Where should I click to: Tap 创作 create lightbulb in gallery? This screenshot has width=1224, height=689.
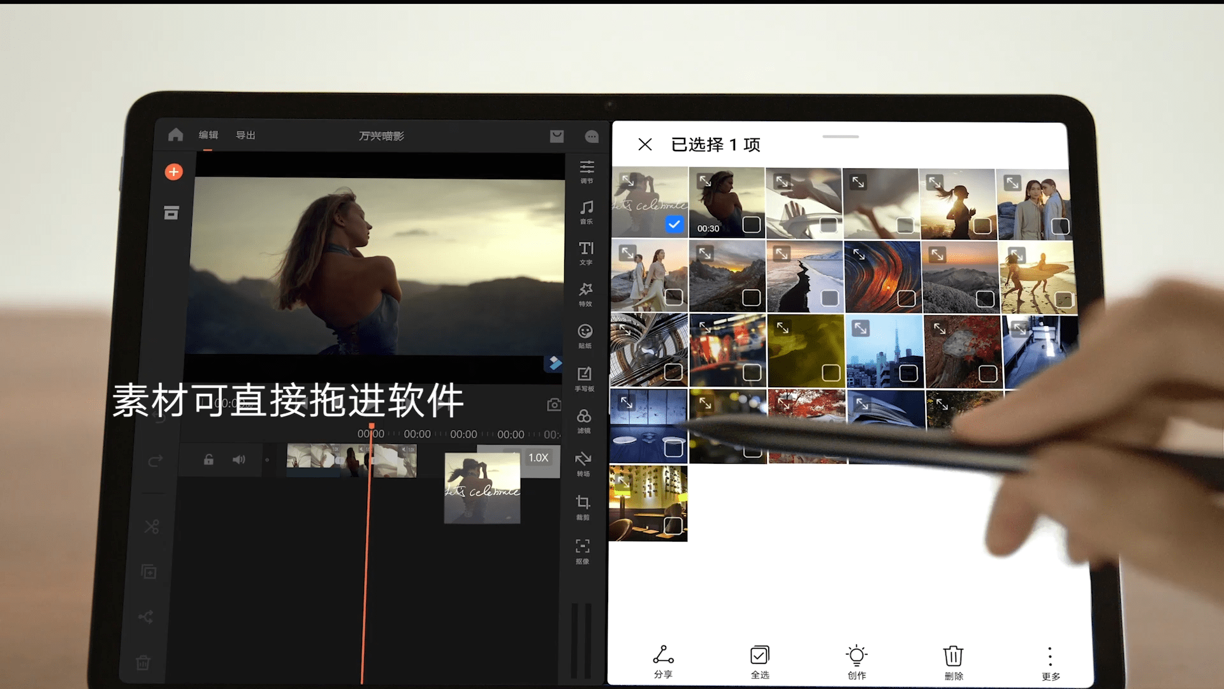[x=857, y=662]
